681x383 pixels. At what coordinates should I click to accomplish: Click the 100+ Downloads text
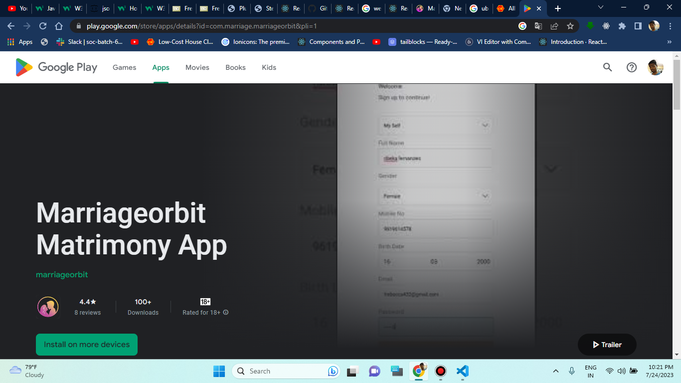point(143,307)
